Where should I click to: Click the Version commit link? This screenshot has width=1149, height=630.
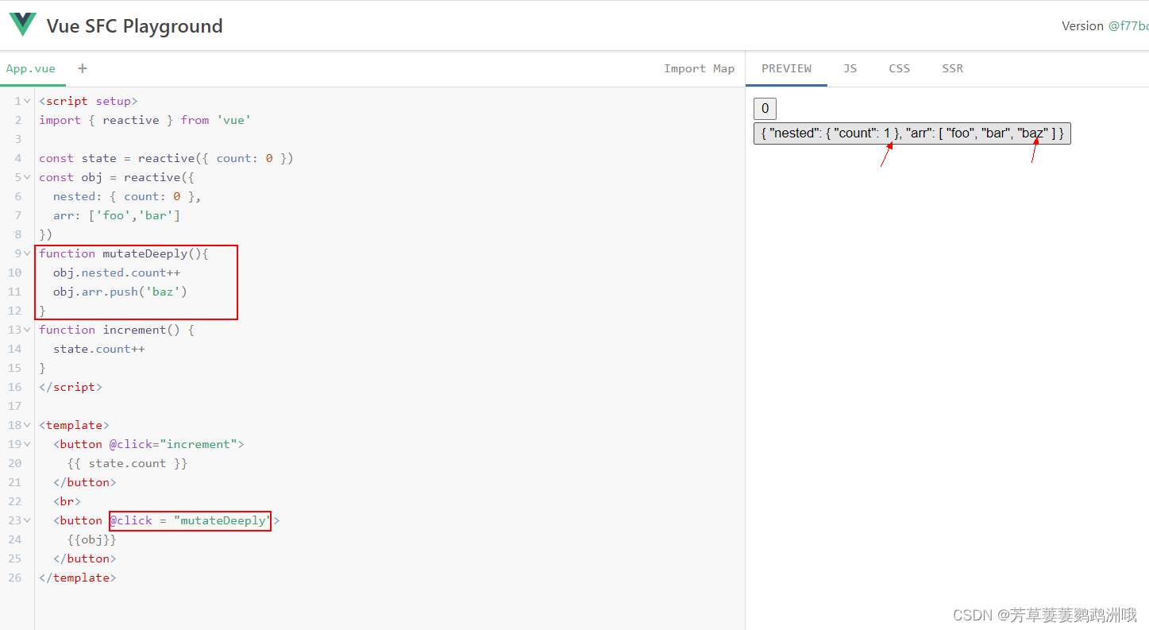coord(1128,25)
